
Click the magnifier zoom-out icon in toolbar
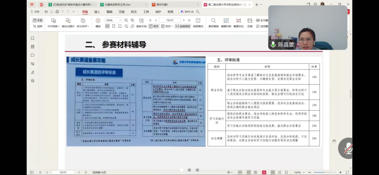click(126, 20)
